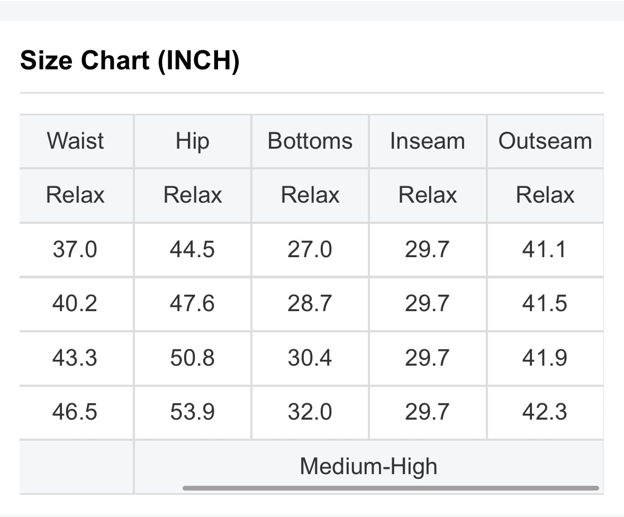Image resolution: width=624 pixels, height=517 pixels.
Task: Click the Relax label under Waist
Action: (75, 195)
